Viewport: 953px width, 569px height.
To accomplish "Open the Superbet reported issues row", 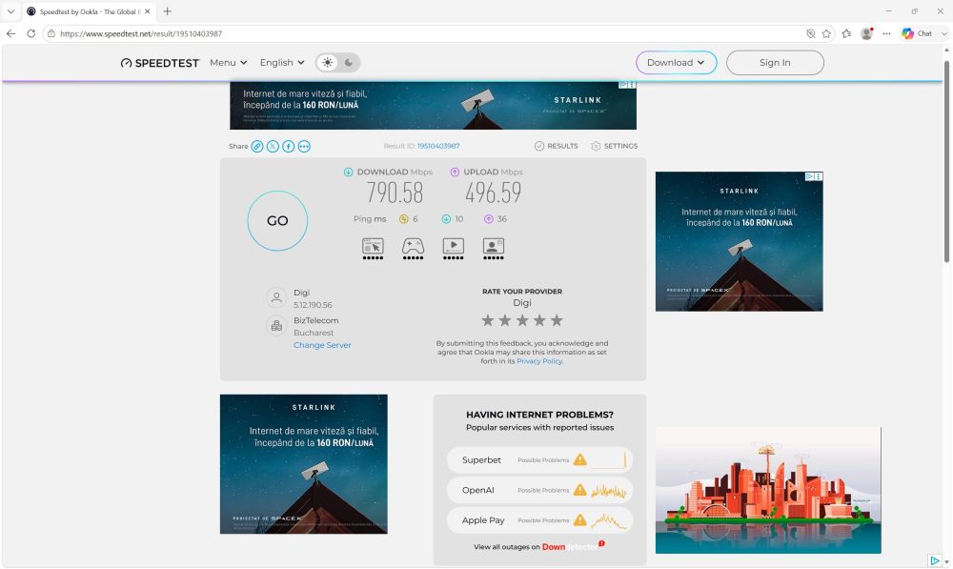I will pyautogui.click(x=539, y=459).
